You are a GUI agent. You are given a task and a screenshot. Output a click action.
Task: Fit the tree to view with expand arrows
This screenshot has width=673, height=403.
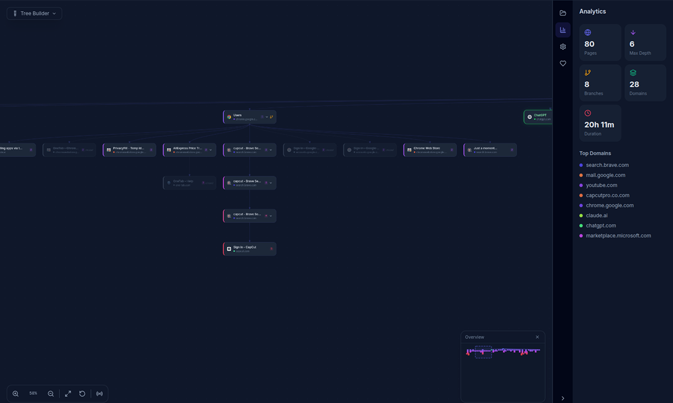click(67, 393)
